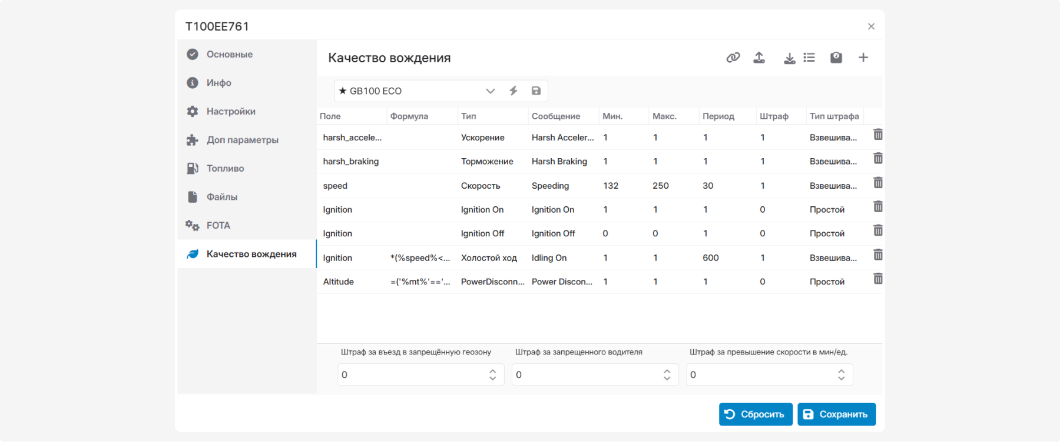Click the upload icon in header toolbar
This screenshot has height=442, width=1060.
tap(759, 58)
